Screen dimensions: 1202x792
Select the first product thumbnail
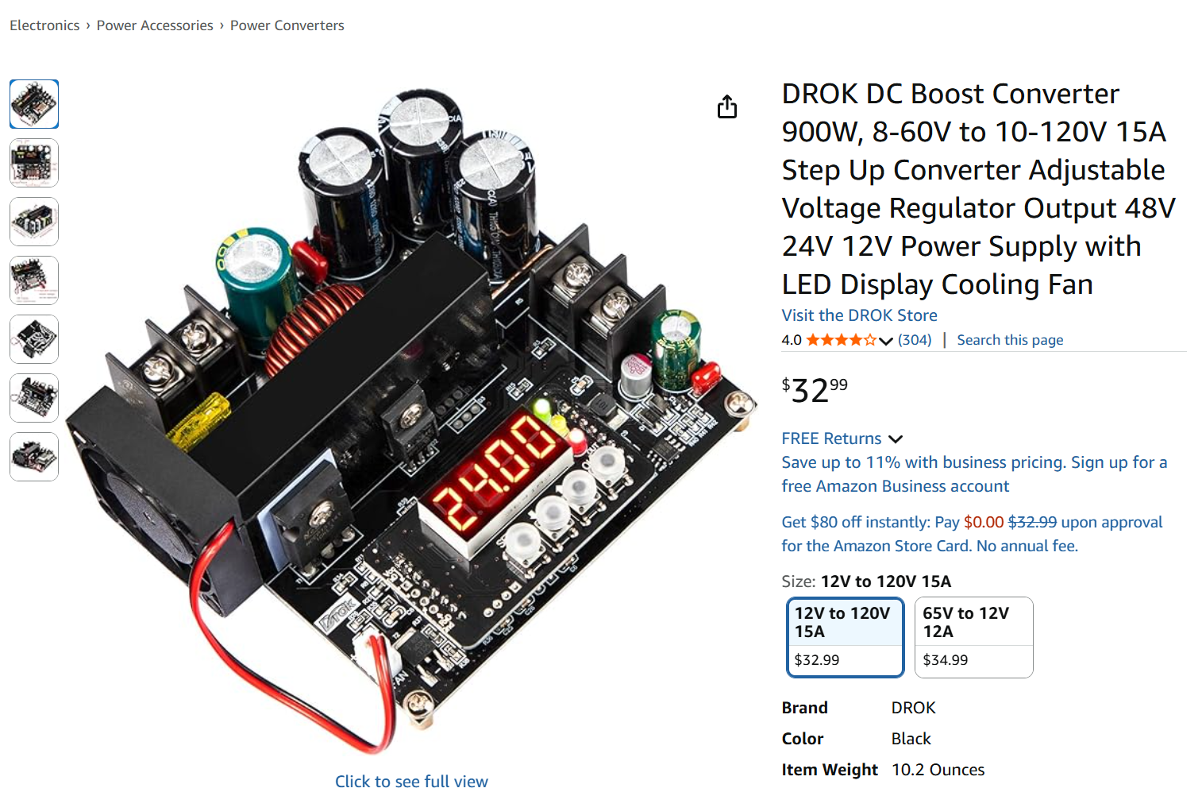pyautogui.click(x=34, y=104)
